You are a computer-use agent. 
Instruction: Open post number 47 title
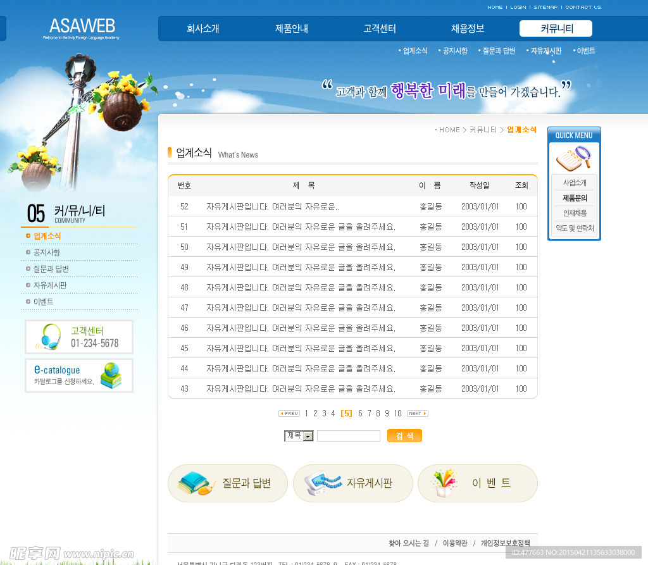(x=301, y=308)
